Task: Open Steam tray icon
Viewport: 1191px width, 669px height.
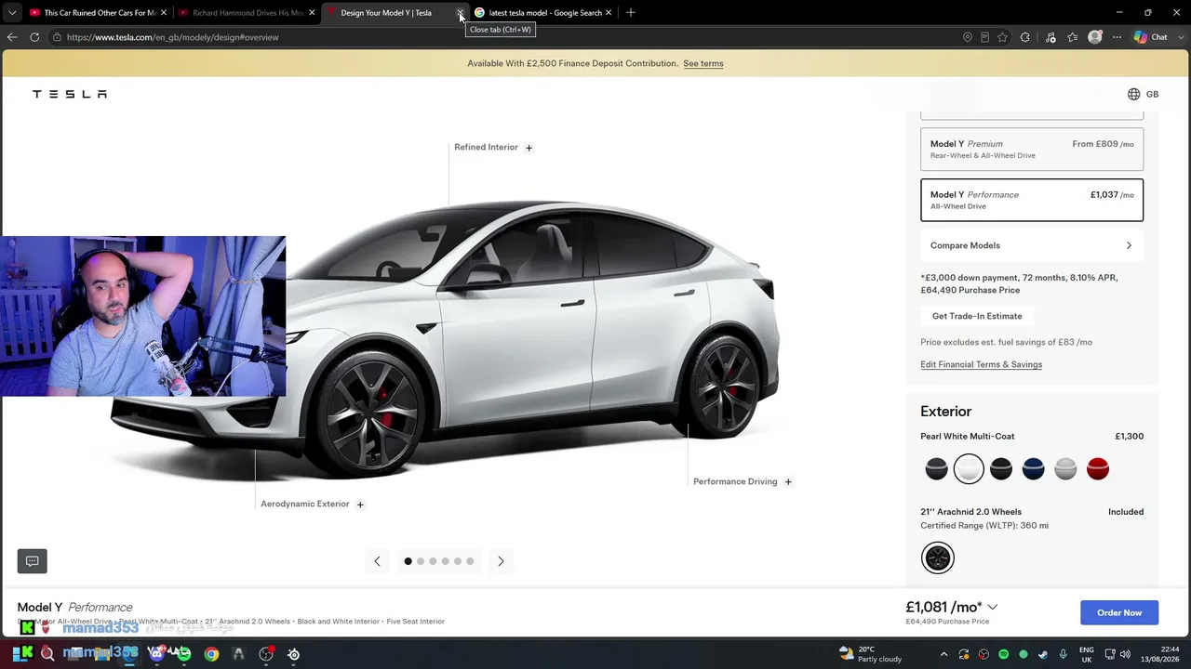Action: pos(1043,654)
